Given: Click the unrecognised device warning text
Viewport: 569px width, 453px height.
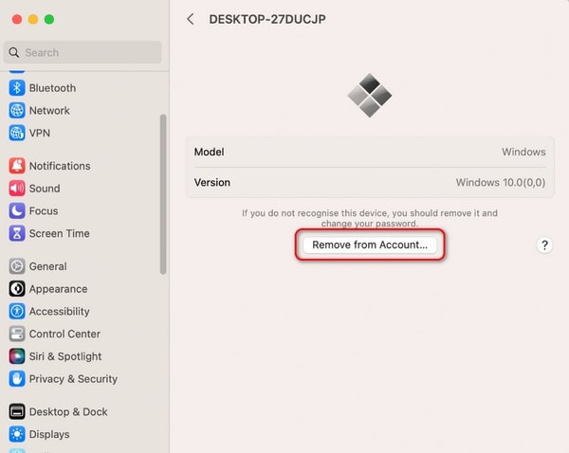Looking at the screenshot, I should point(370,218).
